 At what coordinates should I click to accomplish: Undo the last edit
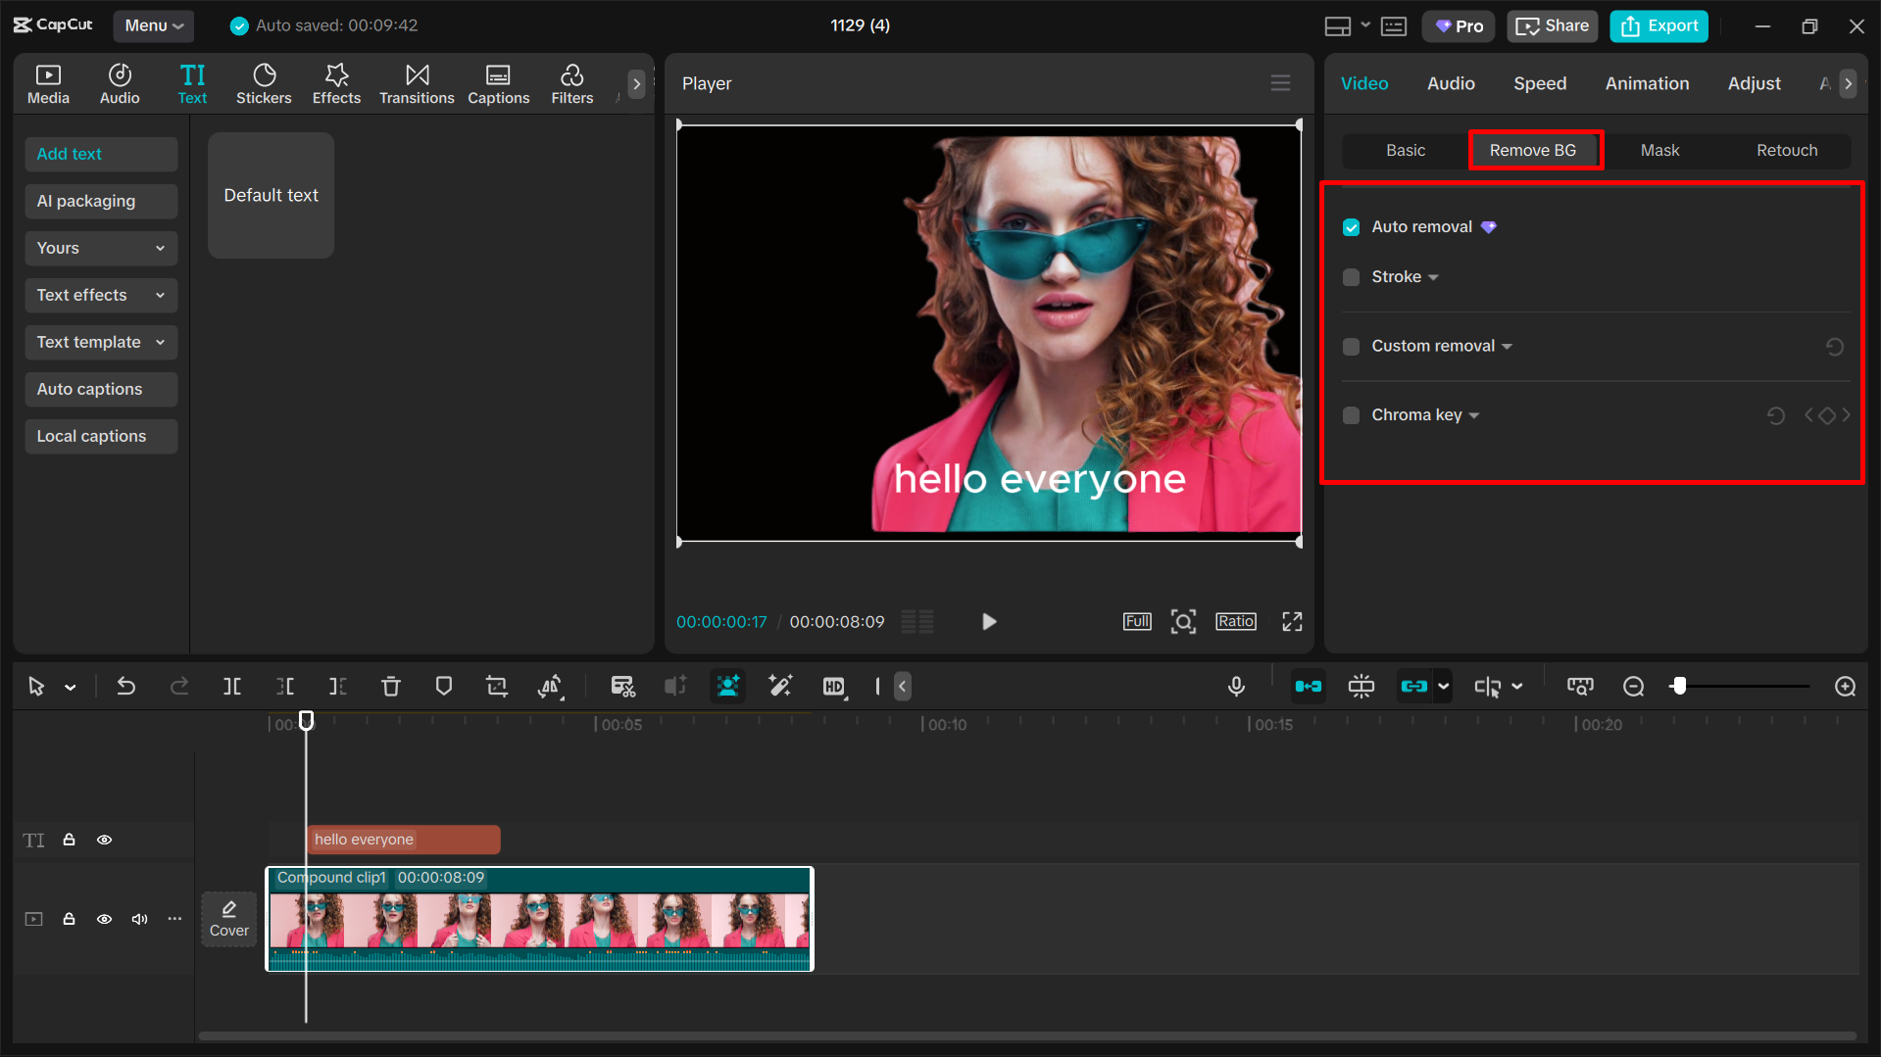coord(126,686)
